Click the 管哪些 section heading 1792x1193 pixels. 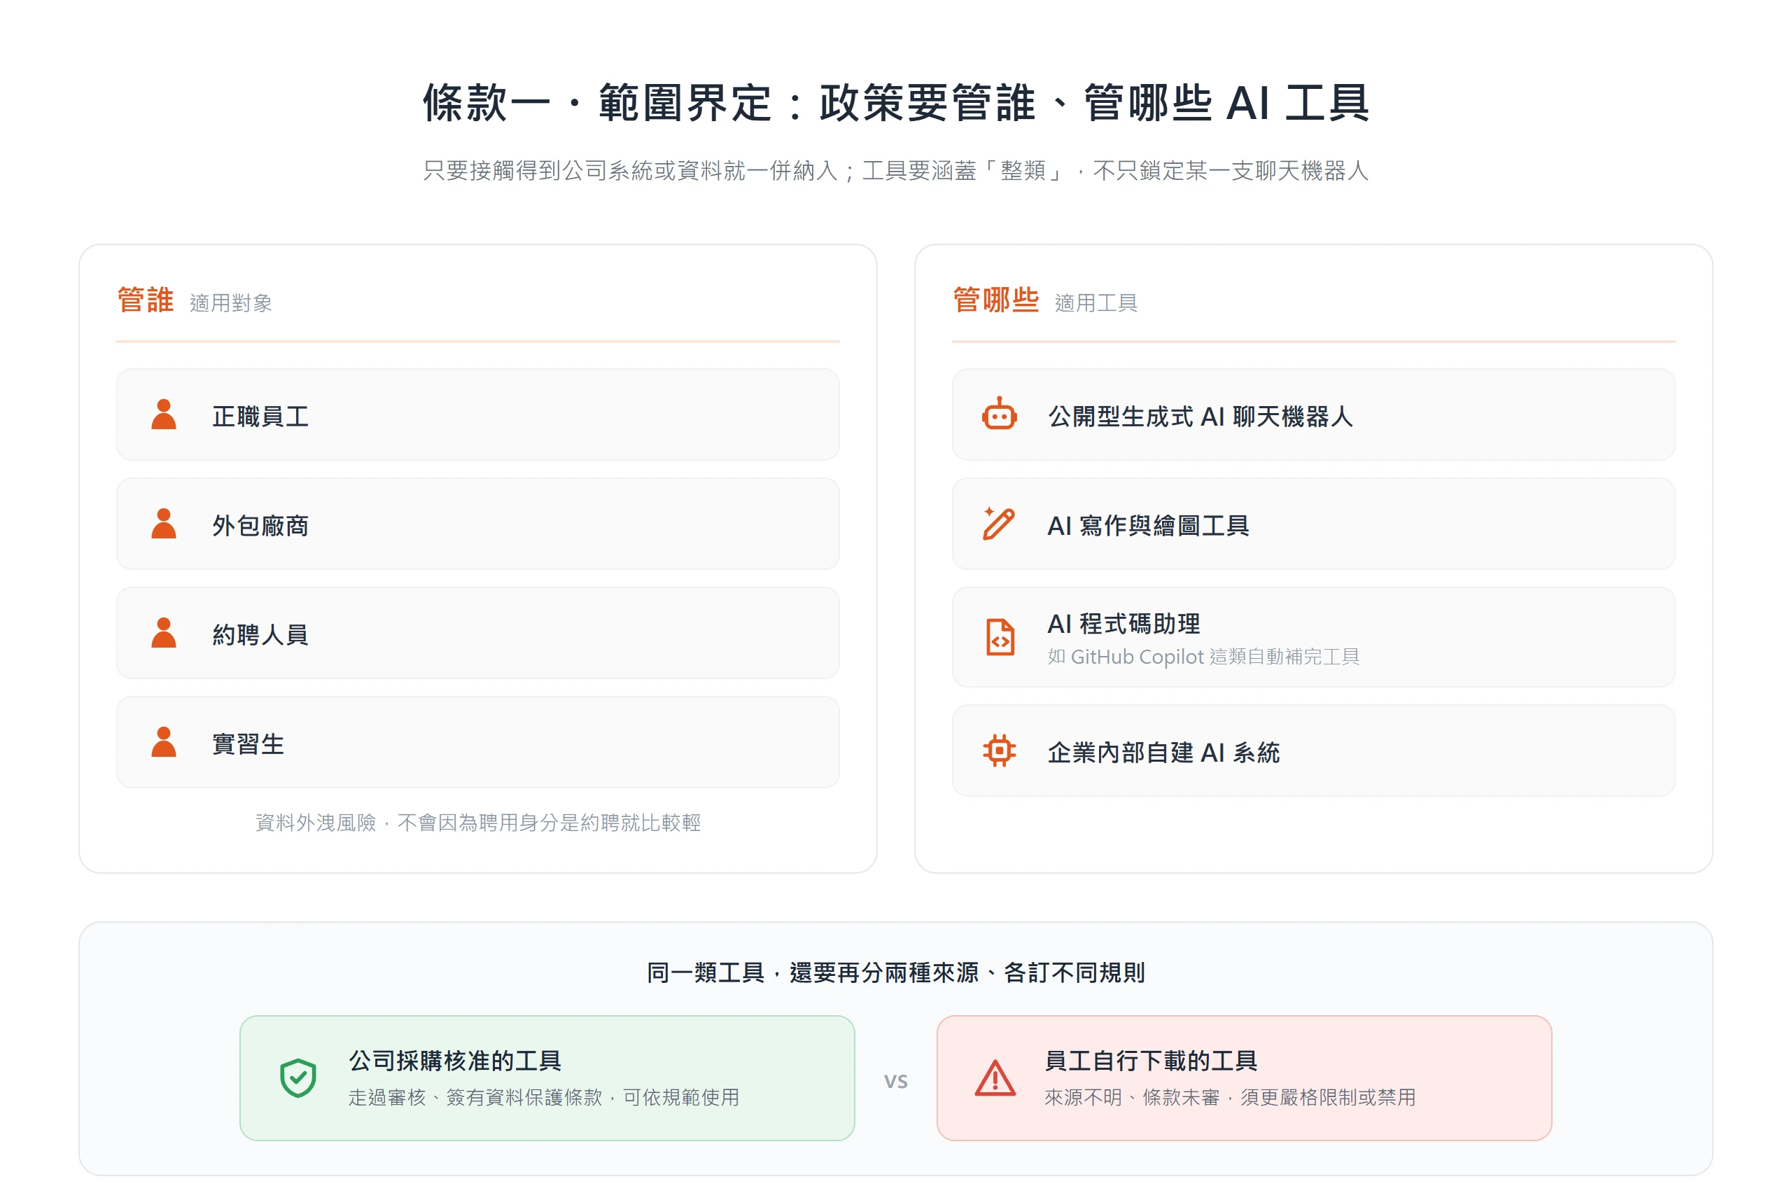995,300
